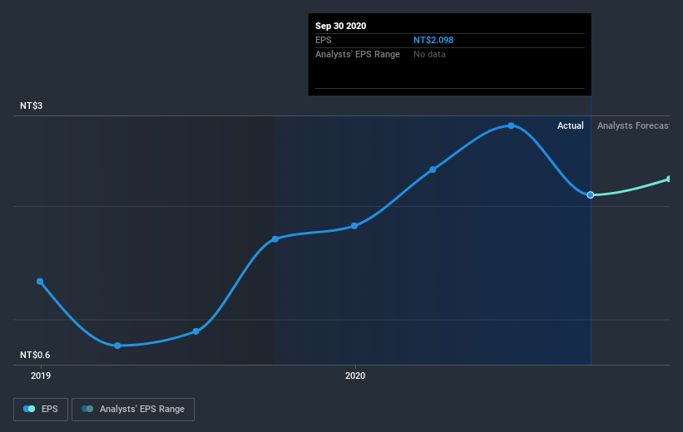Click the NT$2.098 value in tooltip
The image size is (683, 432).
click(x=433, y=40)
